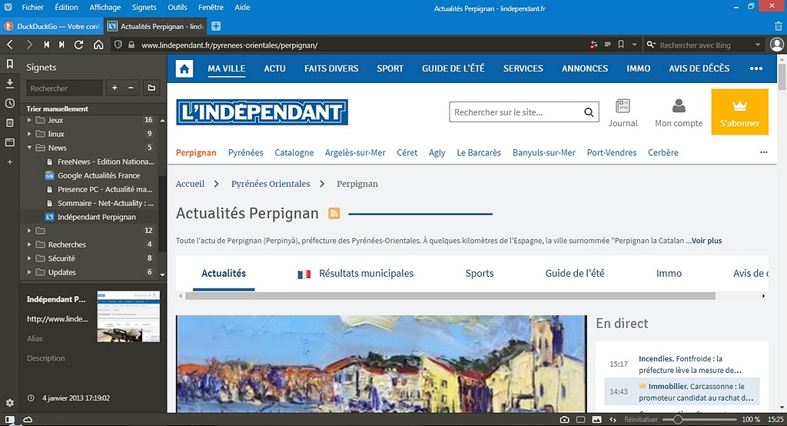Select the Résultats municipales tab

355,273
